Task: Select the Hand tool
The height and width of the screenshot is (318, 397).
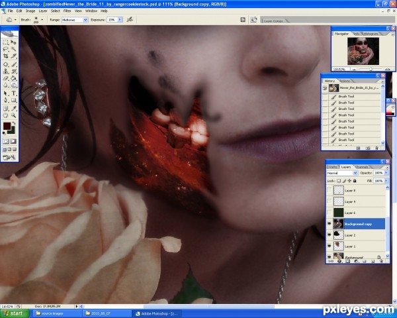Action: point(5,115)
